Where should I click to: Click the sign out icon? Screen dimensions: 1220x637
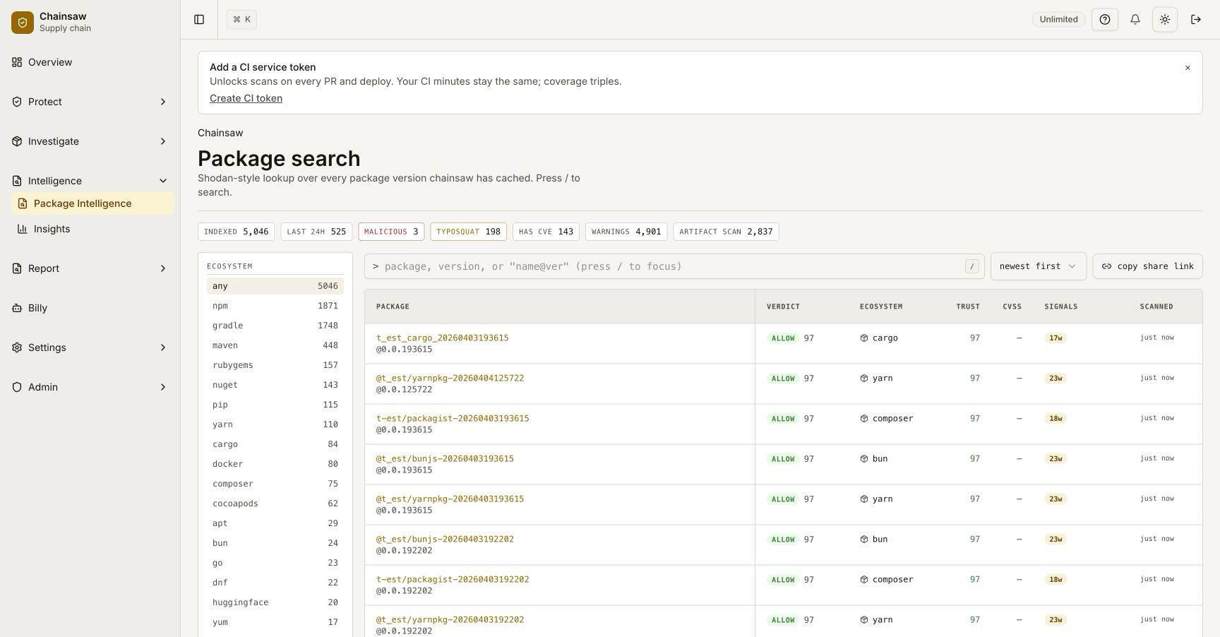pos(1196,19)
